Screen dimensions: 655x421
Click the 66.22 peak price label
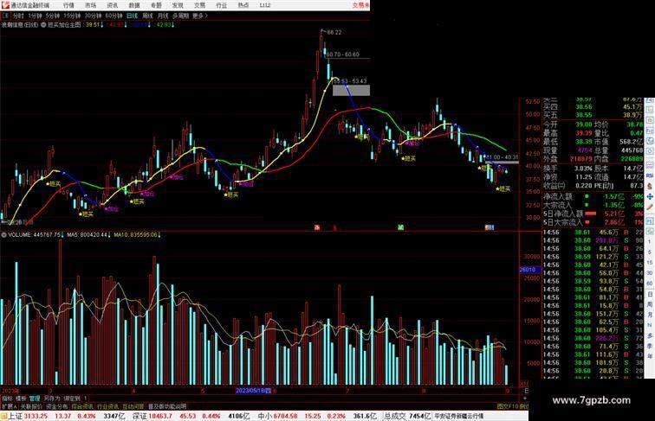tap(334, 32)
